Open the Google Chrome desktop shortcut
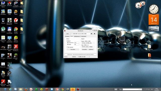161x91 pixels. click(x=16, y=30)
